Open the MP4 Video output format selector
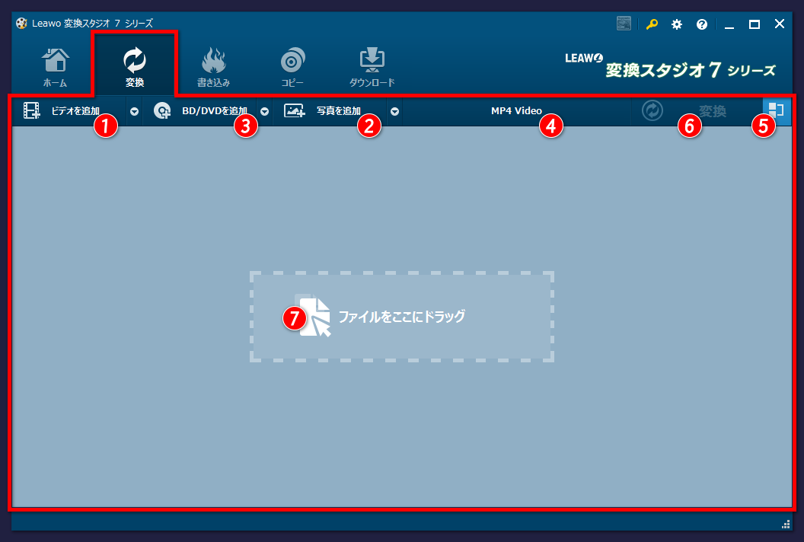This screenshot has height=542, width=804. pyautogui.click(x=516, y=111)
